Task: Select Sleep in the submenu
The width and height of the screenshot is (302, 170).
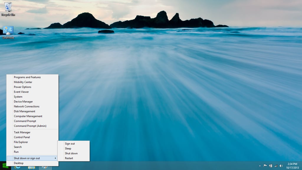Action: click(x=73, y=148)
